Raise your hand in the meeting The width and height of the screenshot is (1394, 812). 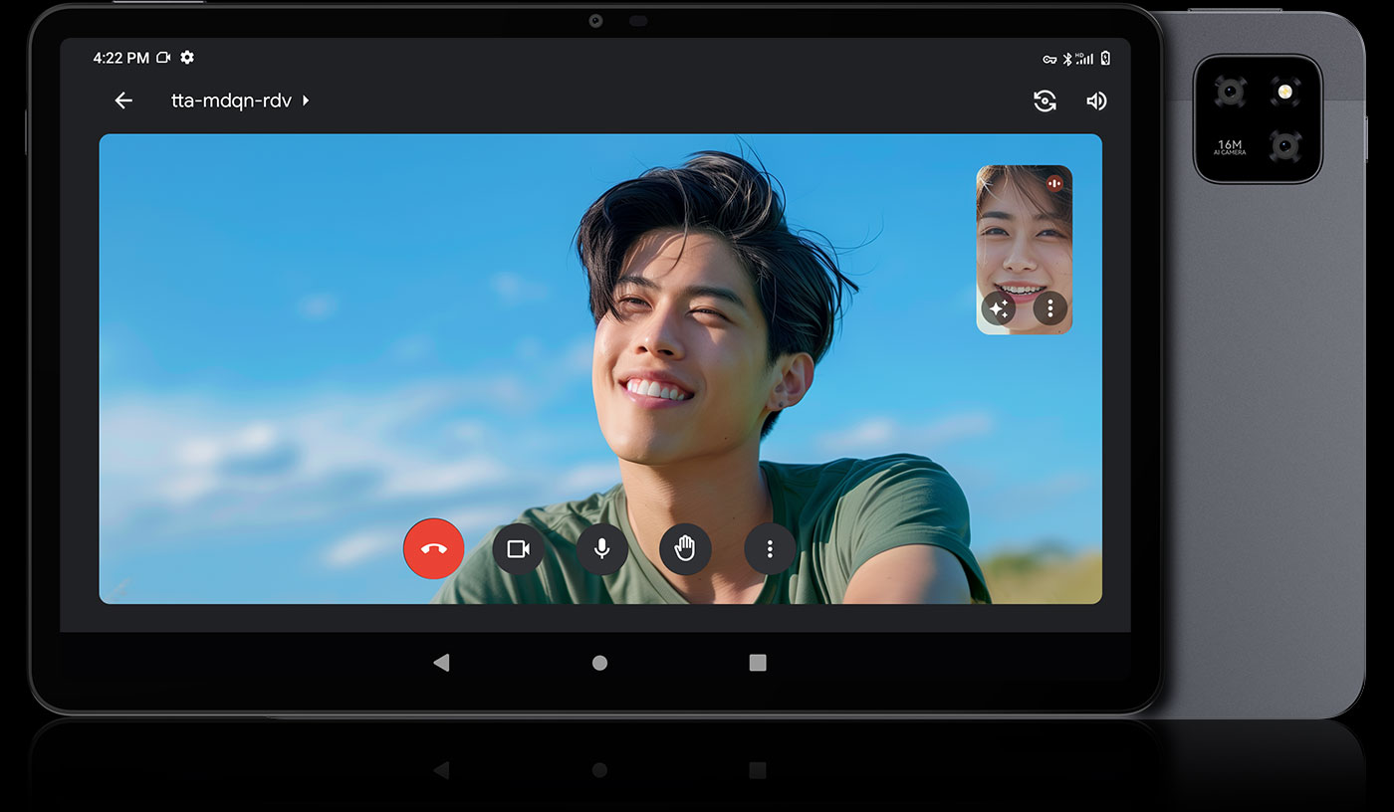685,549
